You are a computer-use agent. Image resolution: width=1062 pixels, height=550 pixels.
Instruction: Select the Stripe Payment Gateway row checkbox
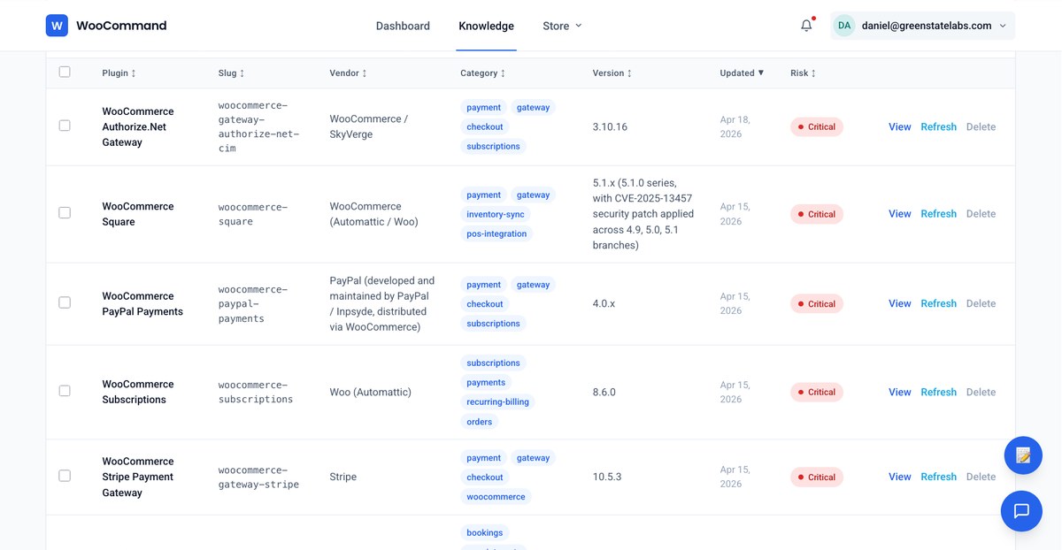click(x=65, y=476)
